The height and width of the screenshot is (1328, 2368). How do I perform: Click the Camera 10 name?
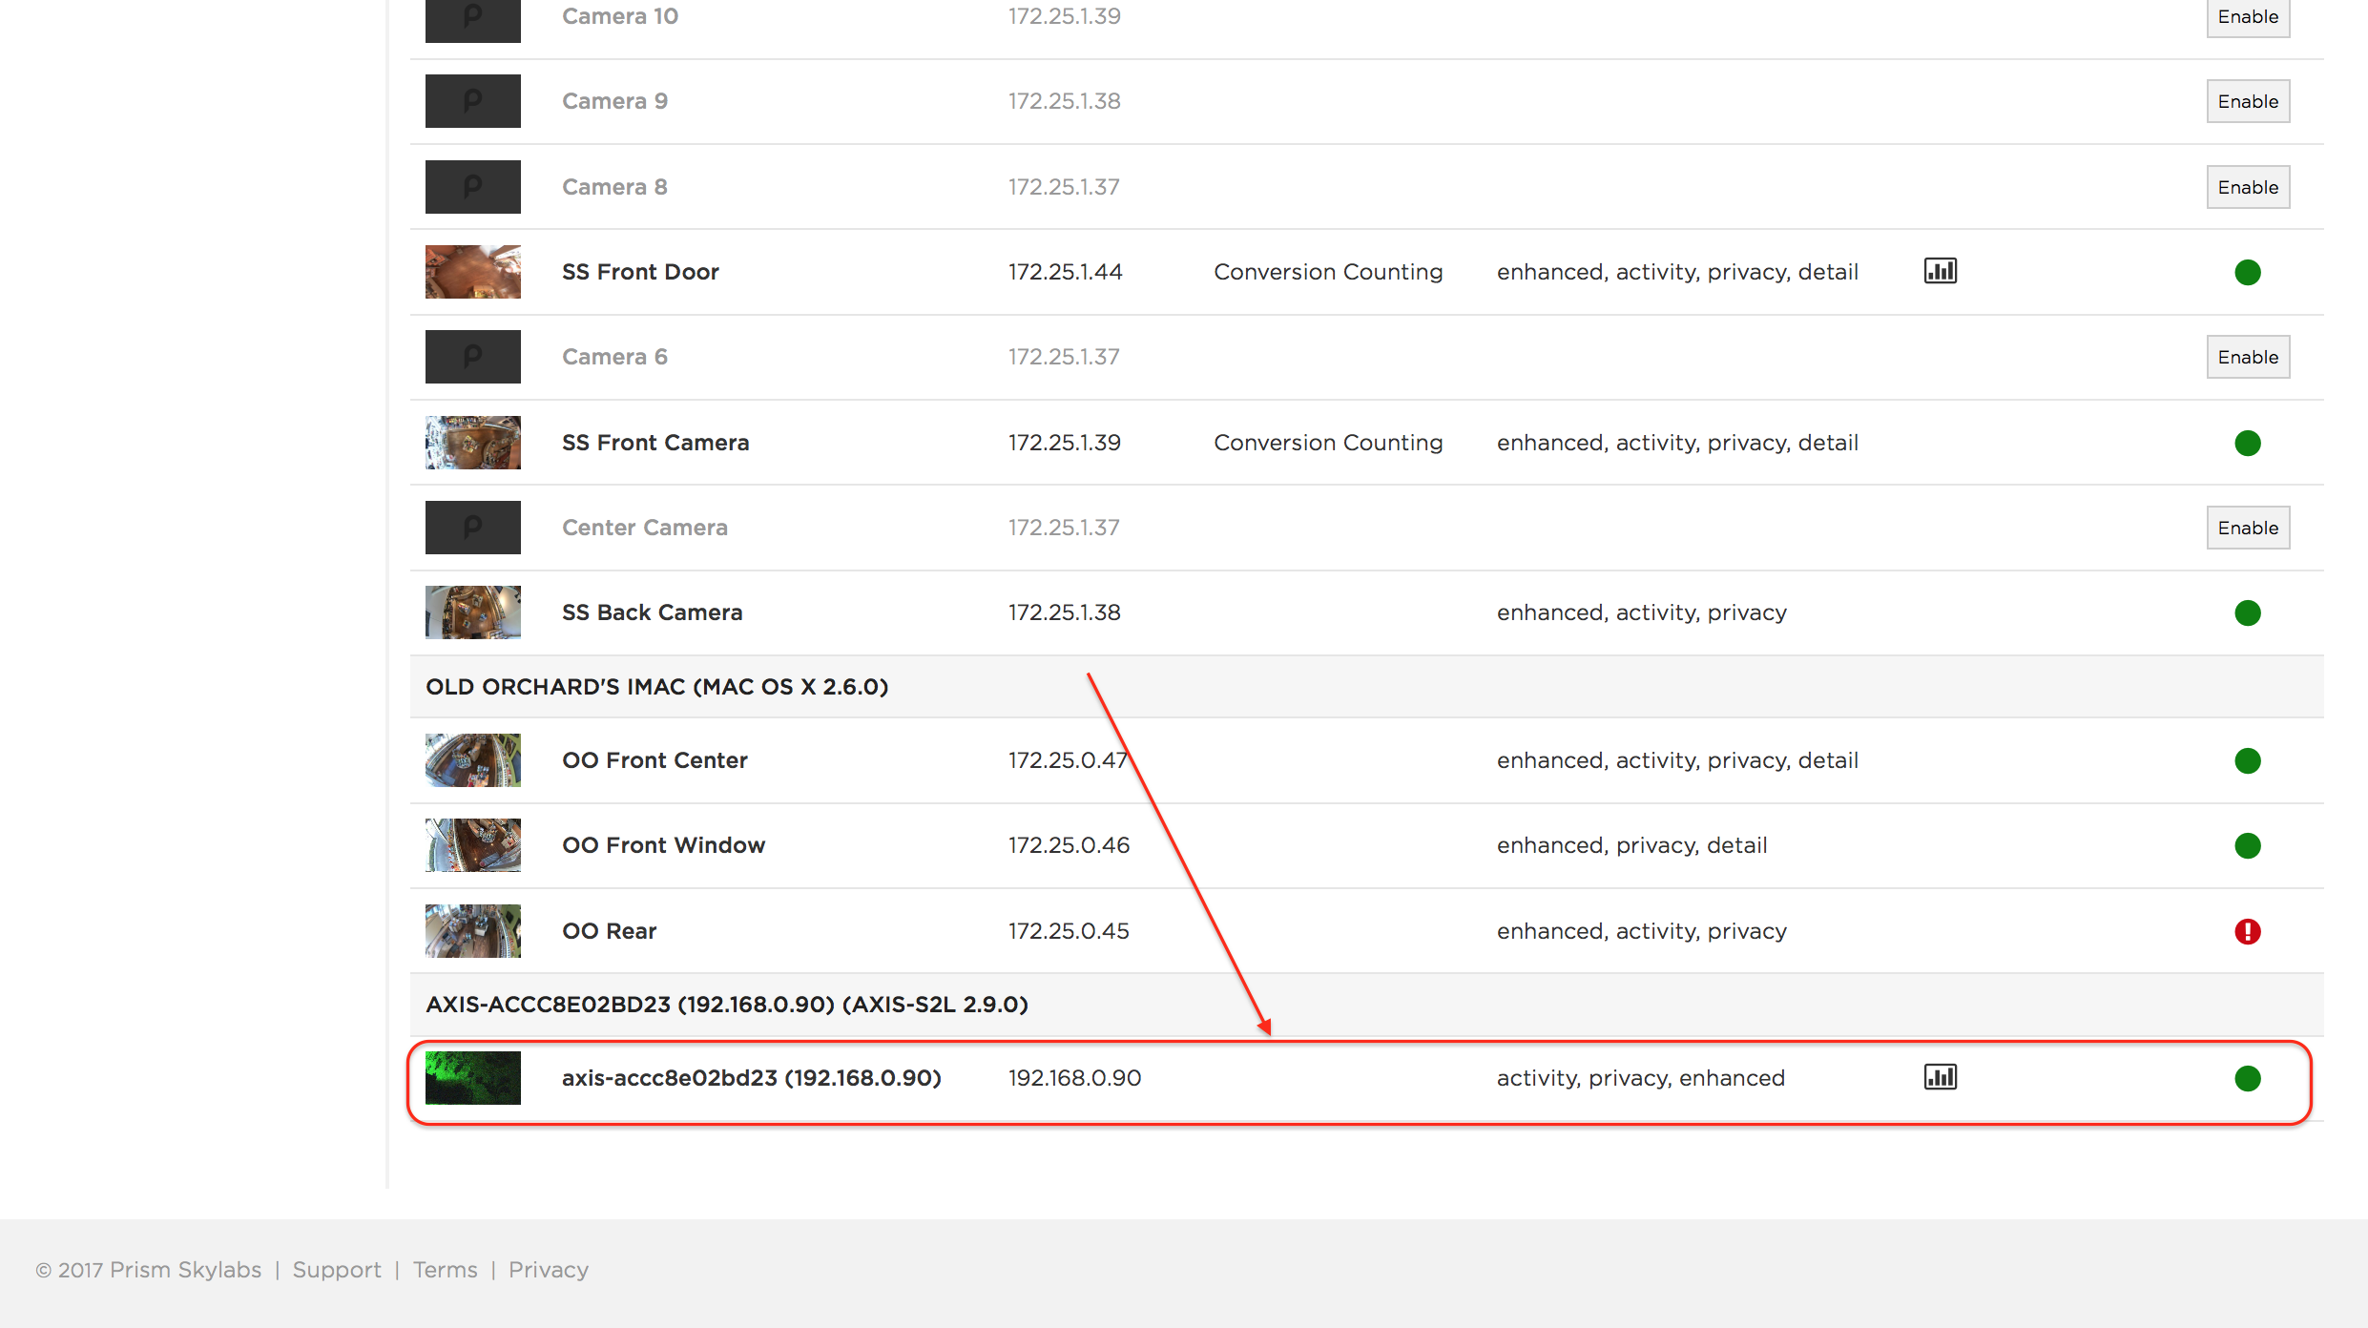tap(620, 16)
